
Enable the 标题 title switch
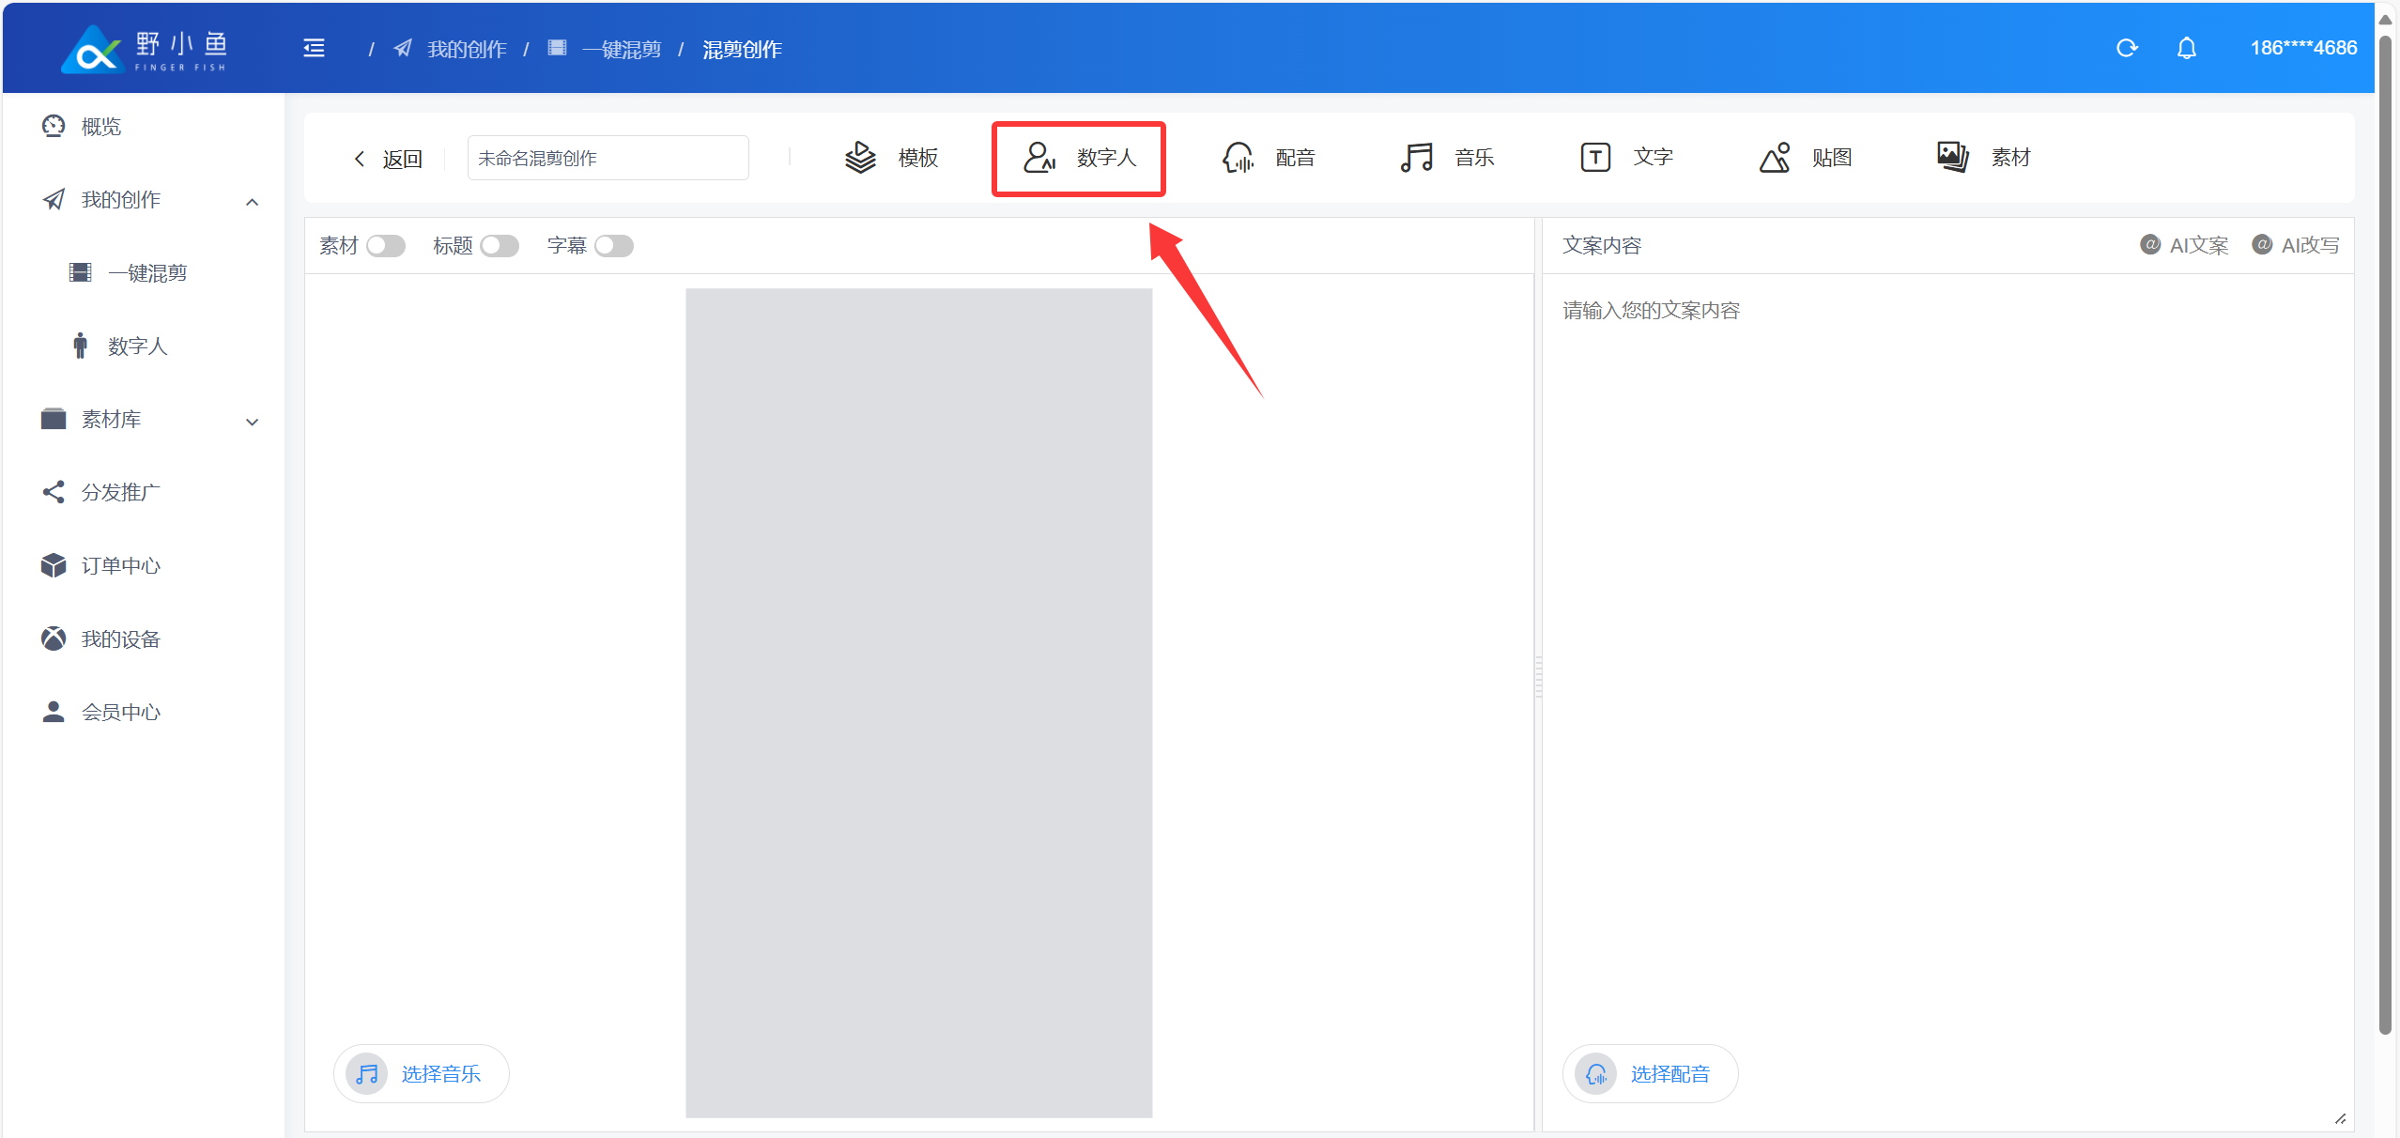(x=499, y=246)
